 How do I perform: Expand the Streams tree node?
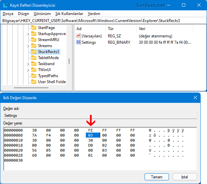(x=28, y=46)
